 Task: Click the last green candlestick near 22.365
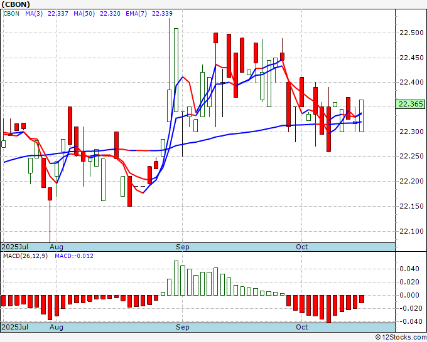(361, 116)
